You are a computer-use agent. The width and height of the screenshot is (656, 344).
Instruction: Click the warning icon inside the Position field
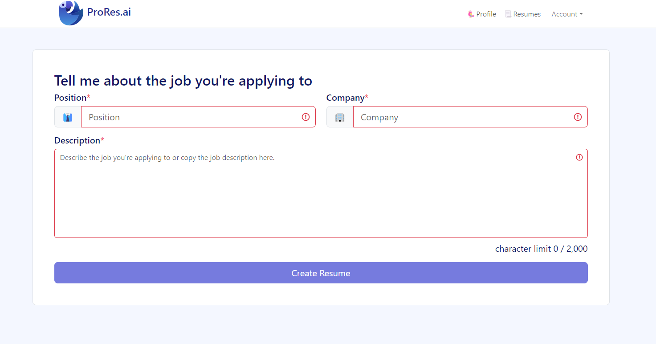(306, 117)
